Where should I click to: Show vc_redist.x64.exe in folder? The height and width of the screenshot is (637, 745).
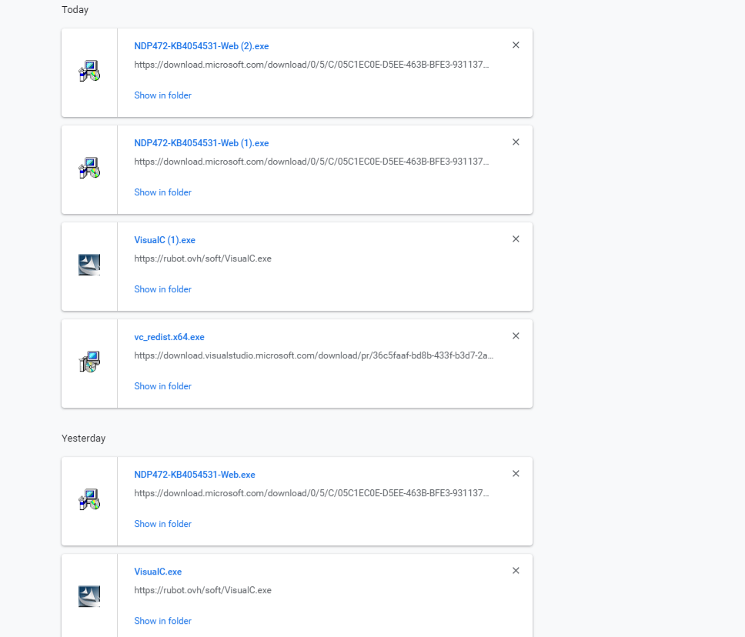point(163,386)
